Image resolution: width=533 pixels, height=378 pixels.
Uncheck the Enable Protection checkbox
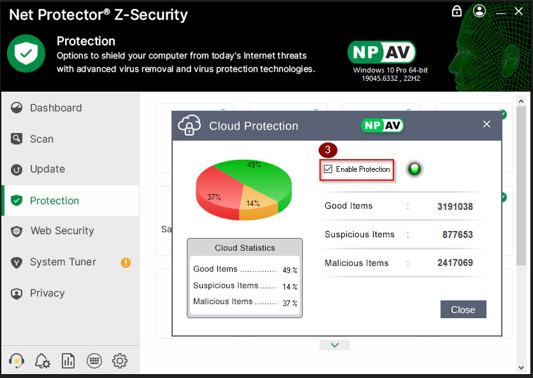point(328,169)
